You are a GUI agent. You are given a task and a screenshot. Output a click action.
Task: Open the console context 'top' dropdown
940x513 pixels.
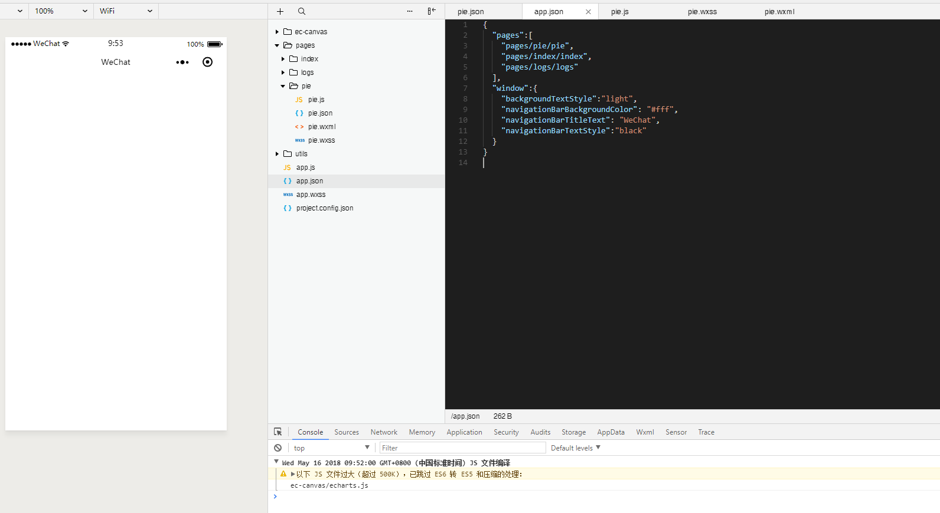331,448
